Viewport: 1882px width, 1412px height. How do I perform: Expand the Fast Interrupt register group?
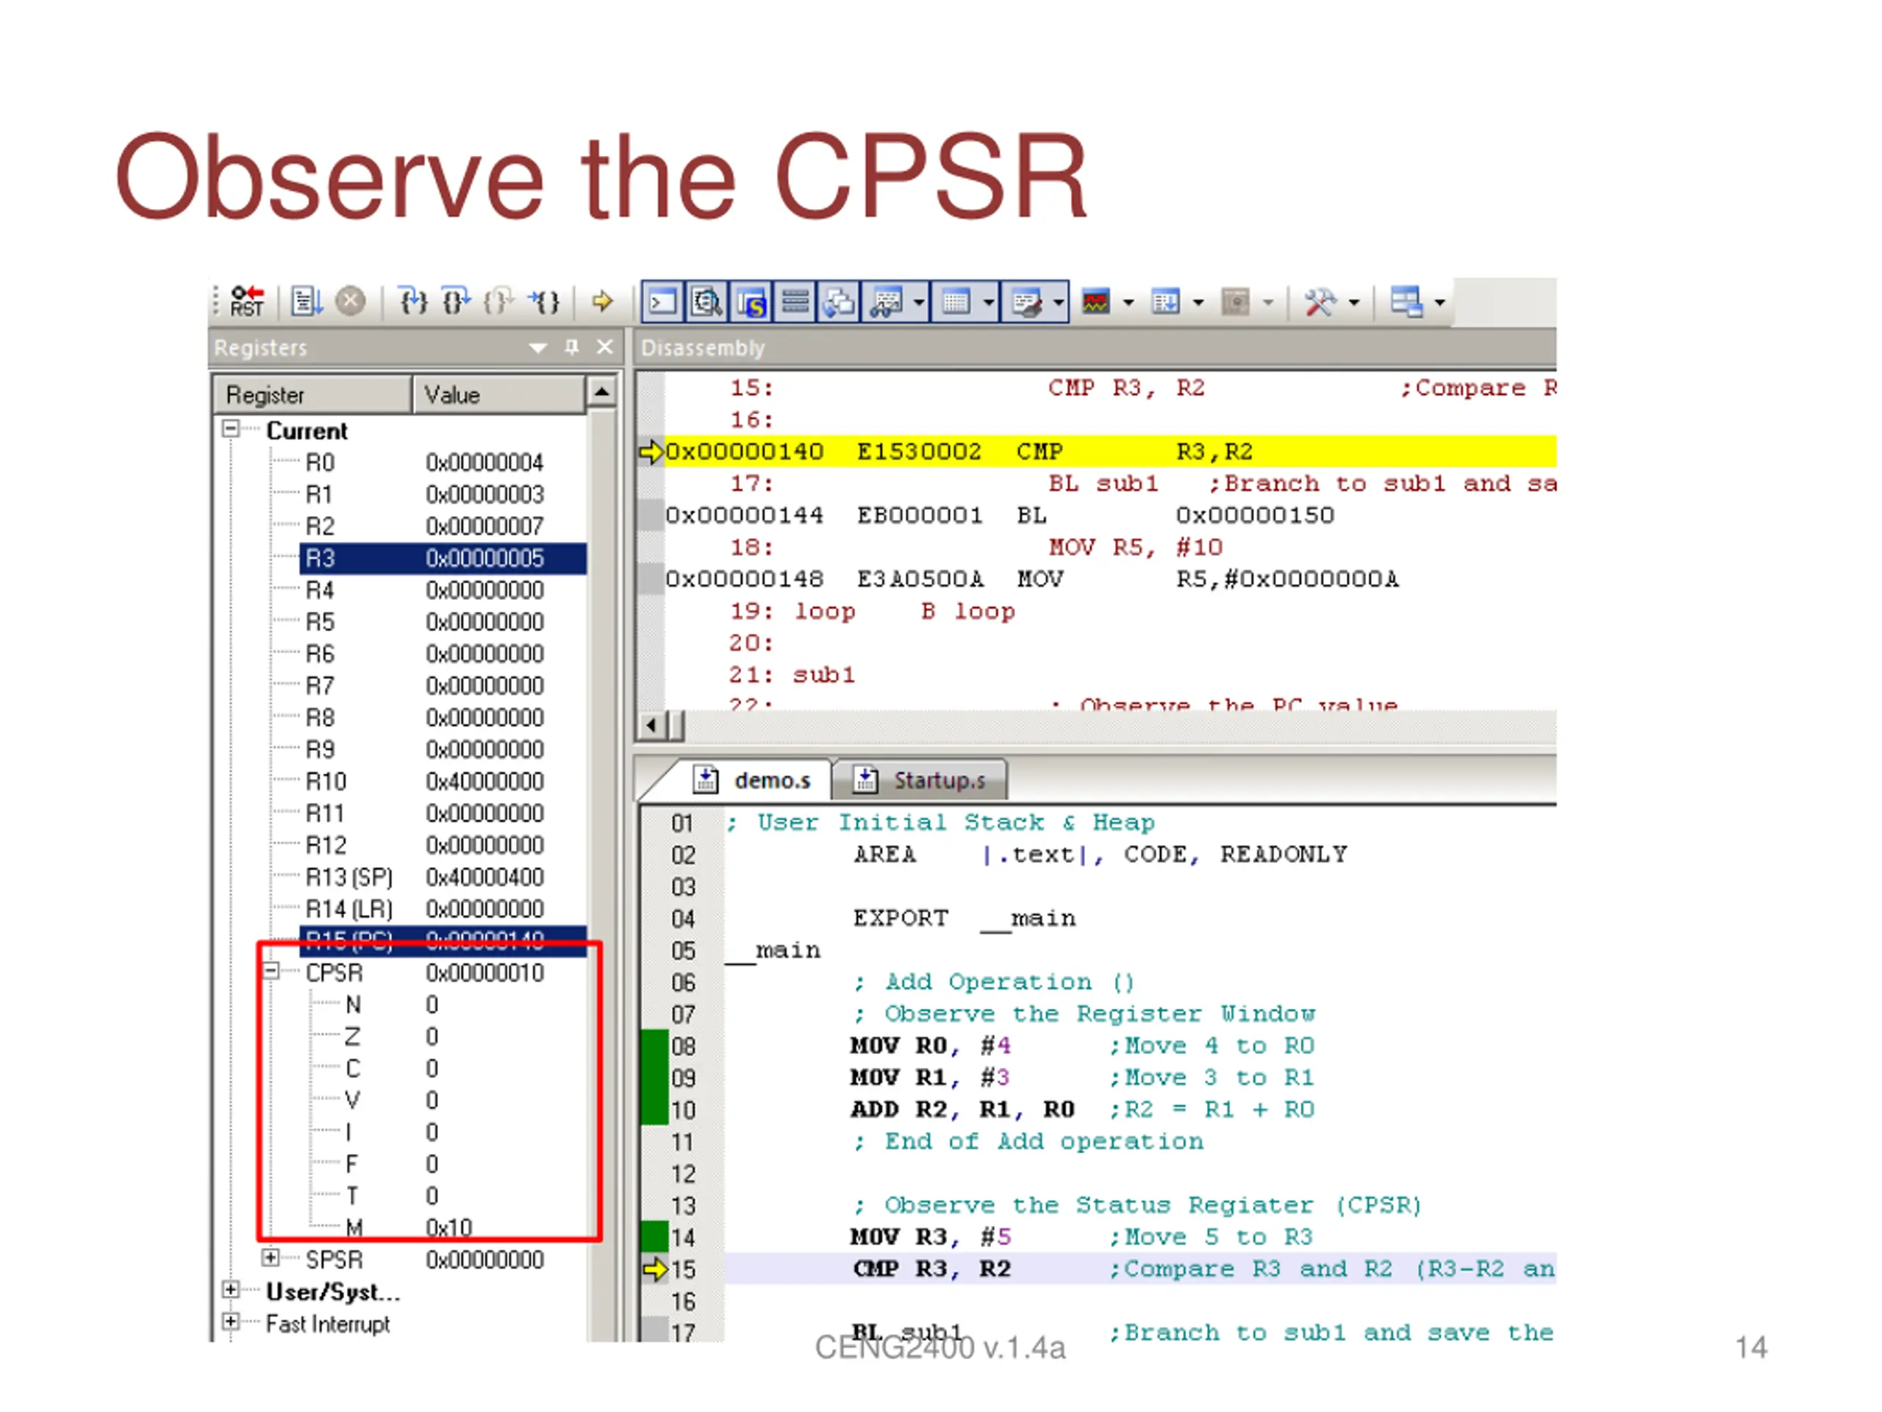(231, 1321)
